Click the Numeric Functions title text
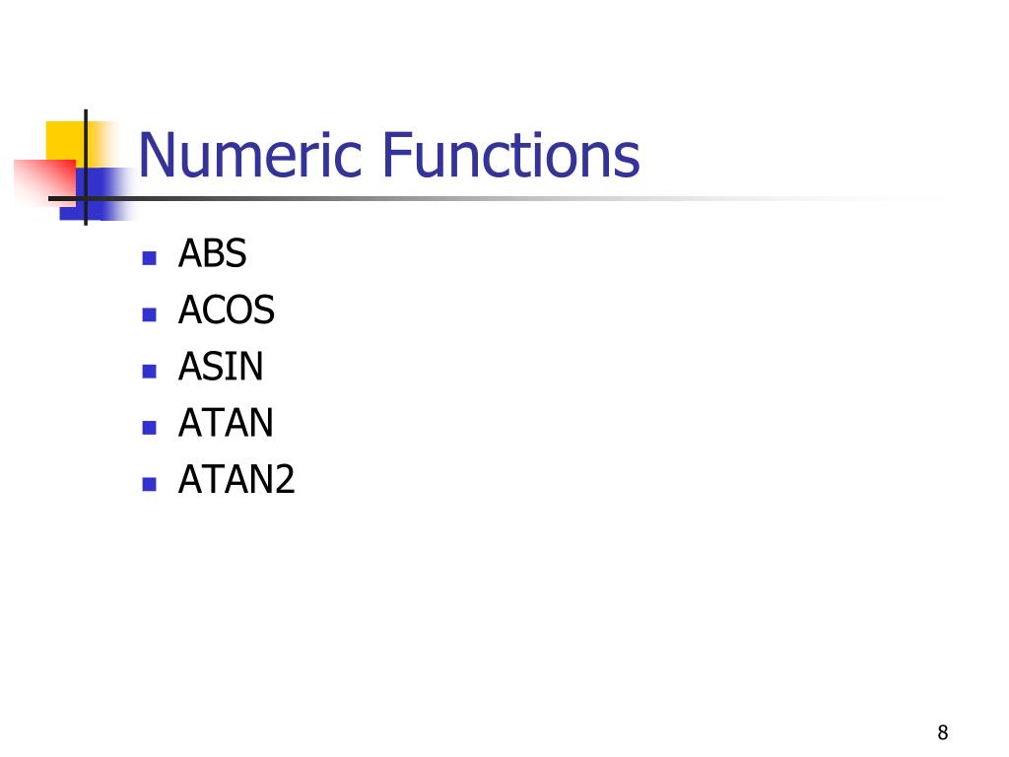 388,155
